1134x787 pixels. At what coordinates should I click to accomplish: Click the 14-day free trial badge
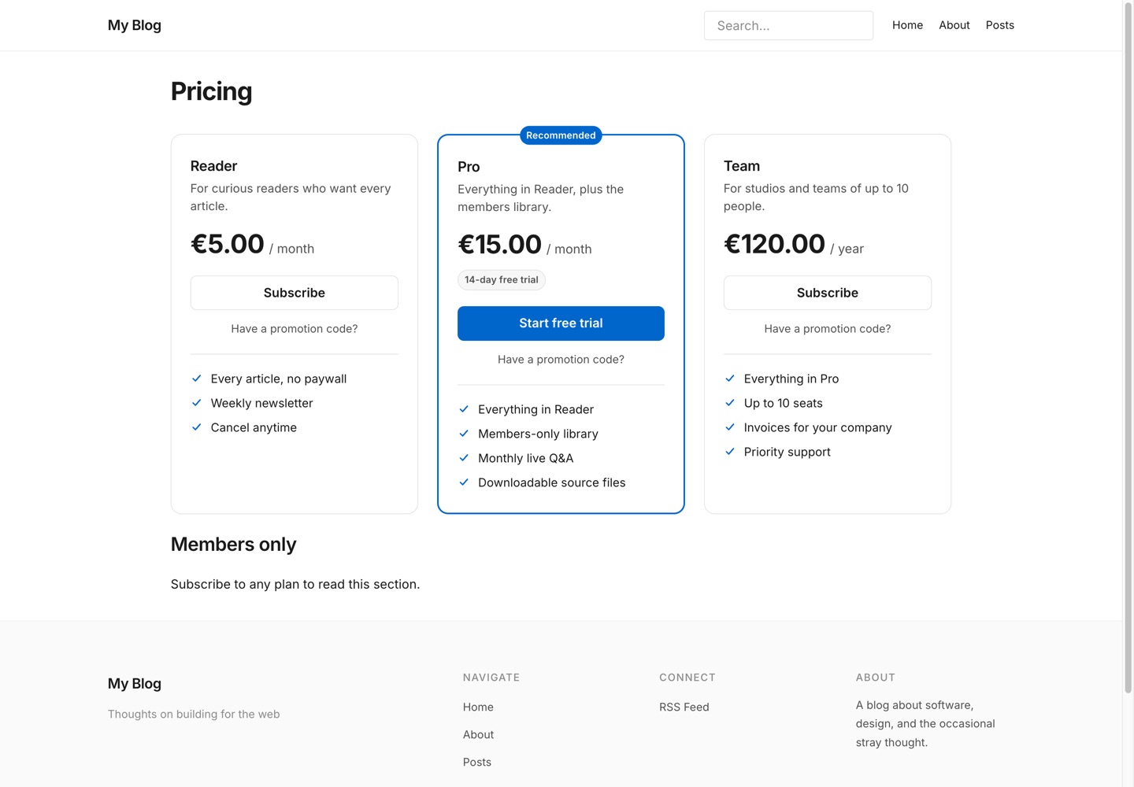click(502, 280)
